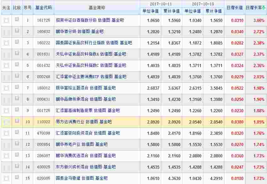Sort the table by 日增长值 column header
Image resolution: width=267 pixels, height=184 pixels.
click(x=235, y=8)
